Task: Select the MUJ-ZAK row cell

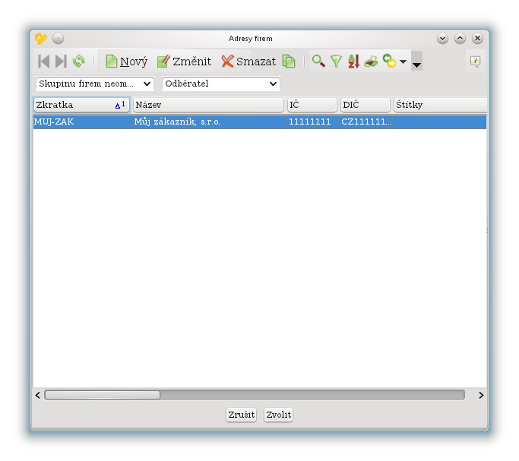Action: (83, 122)
